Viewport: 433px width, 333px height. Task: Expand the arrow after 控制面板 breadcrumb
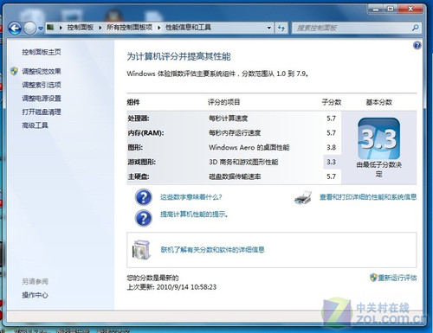click(x=100, y=28)
